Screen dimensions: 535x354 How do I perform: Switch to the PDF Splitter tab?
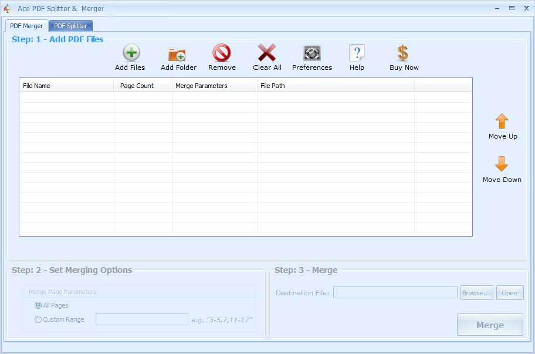point(70,26)
